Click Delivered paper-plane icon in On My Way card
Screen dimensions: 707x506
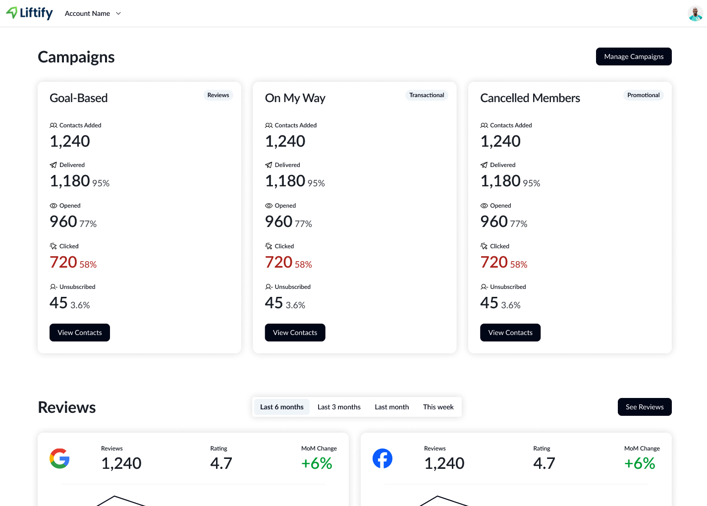point(269,165)
